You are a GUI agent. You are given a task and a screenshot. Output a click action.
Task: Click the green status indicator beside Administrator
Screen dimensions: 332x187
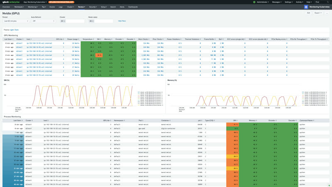[x=254, y=2]
